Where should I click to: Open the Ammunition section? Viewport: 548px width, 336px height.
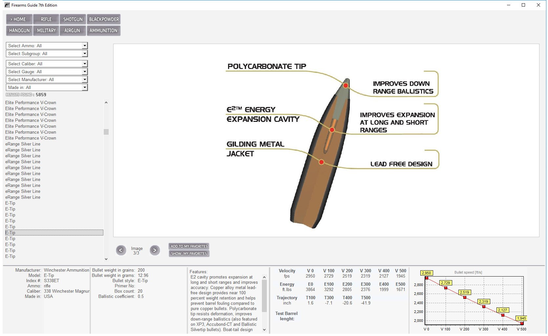tap(103, 31)
